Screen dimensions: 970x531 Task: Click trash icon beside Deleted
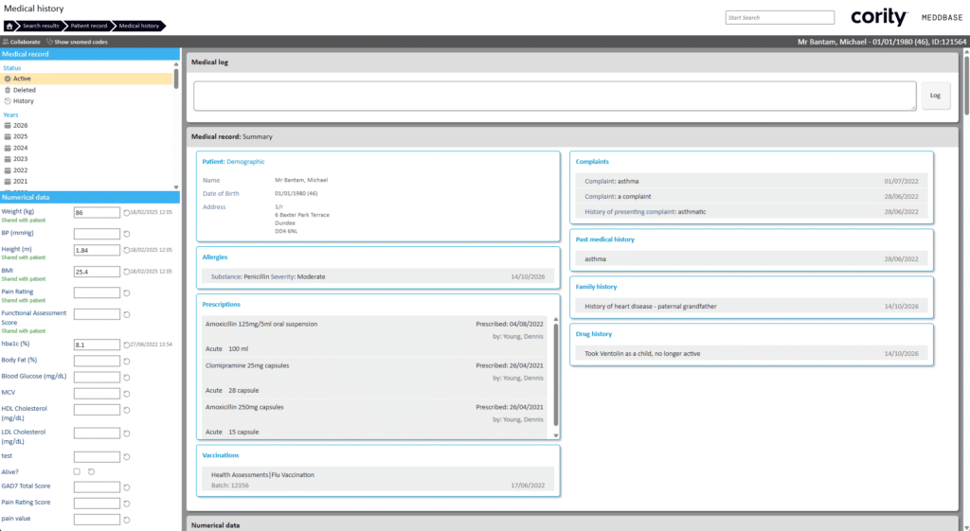[x=8, y=90]
